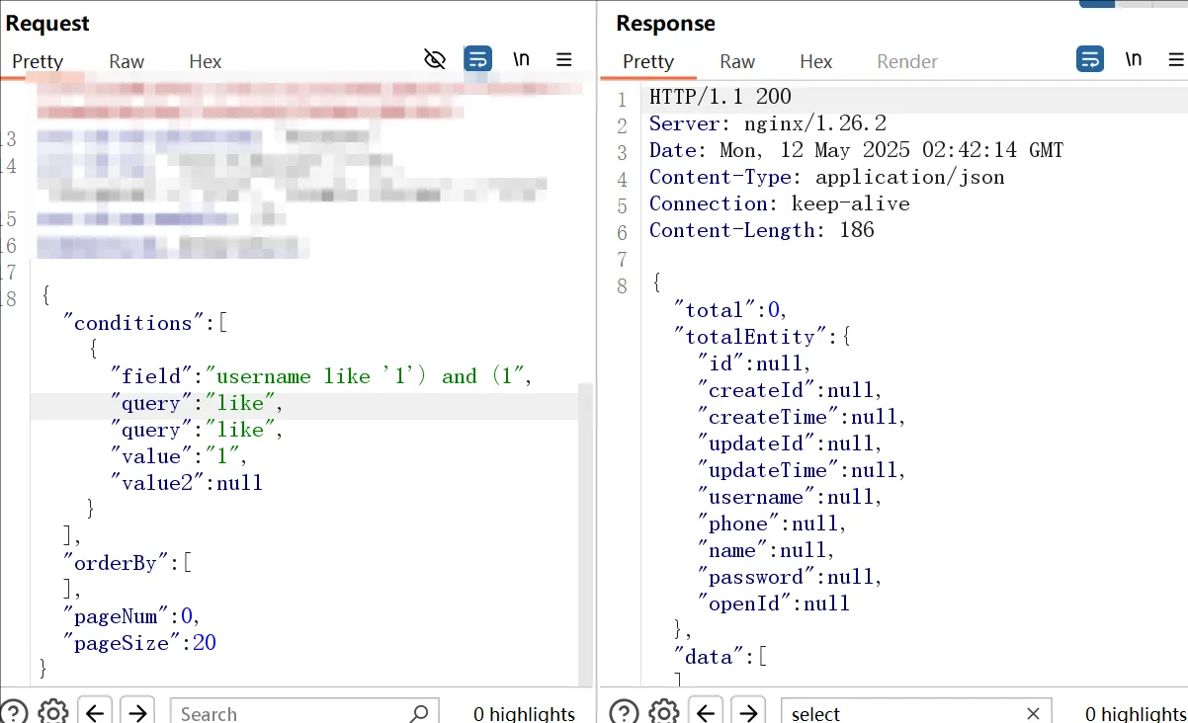Click the "phone":null line in Response
1188x723 pixels.
click(772, 523)
